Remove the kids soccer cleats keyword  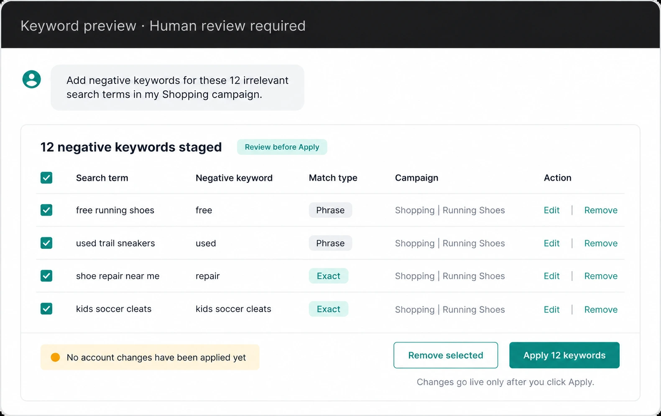[x=601, y=309]
